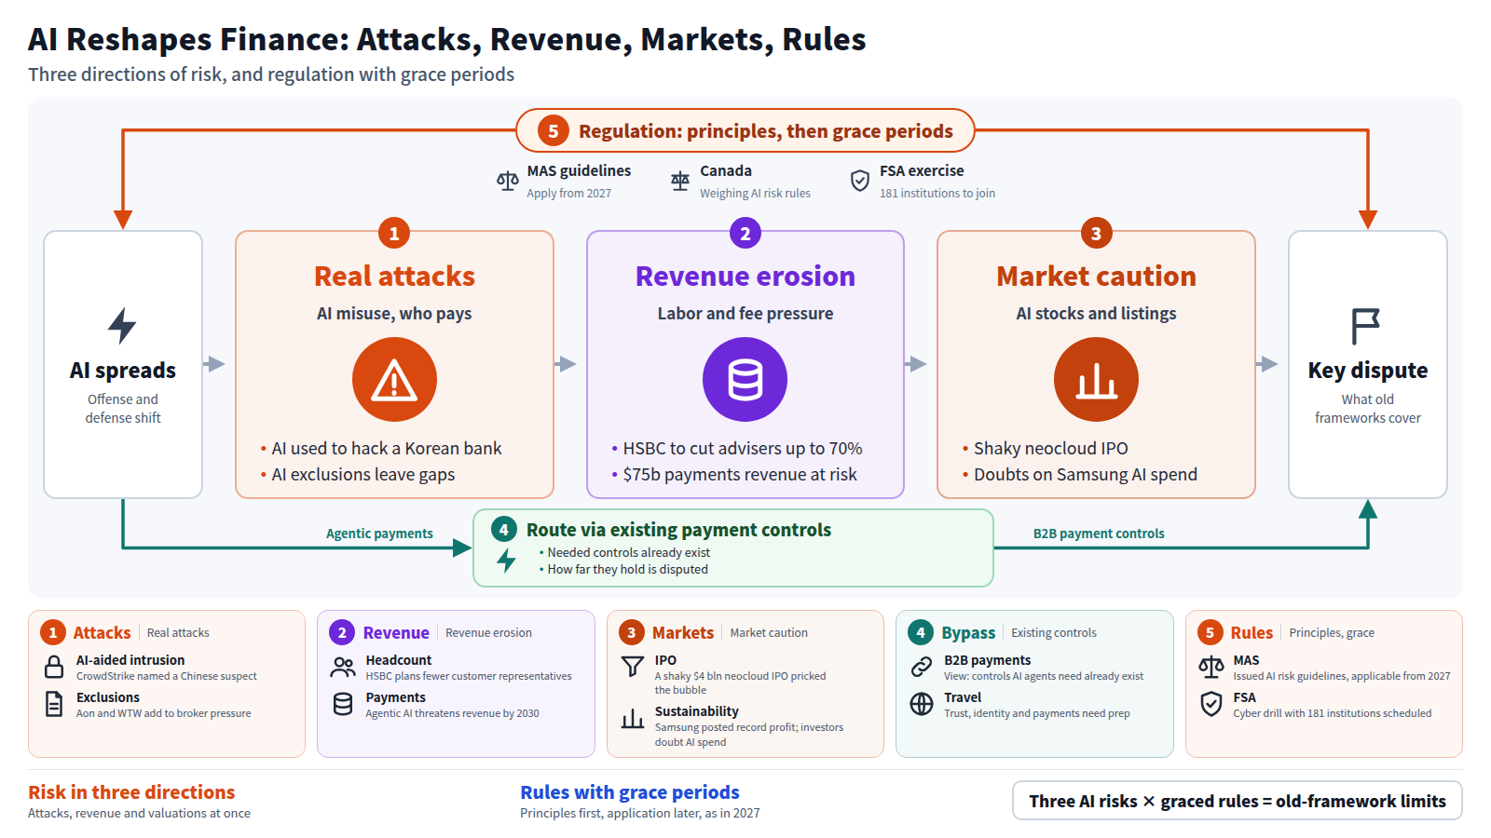The width and height of the screenshot is (1491, 838).
Task: Click the bar chart icon in Market caution
Action: 1096,380
